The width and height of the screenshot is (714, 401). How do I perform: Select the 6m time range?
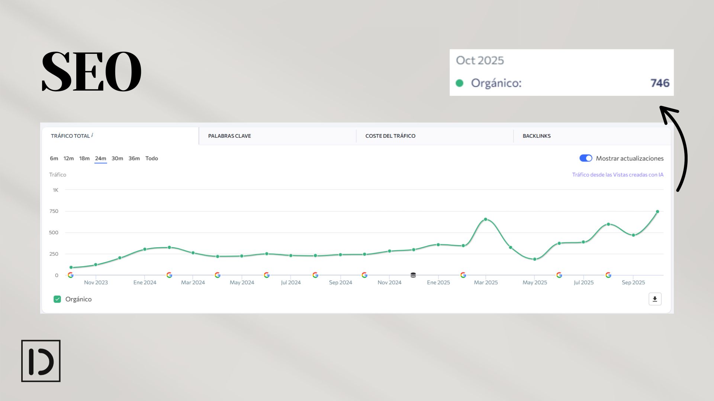click(x=54, y=158)
